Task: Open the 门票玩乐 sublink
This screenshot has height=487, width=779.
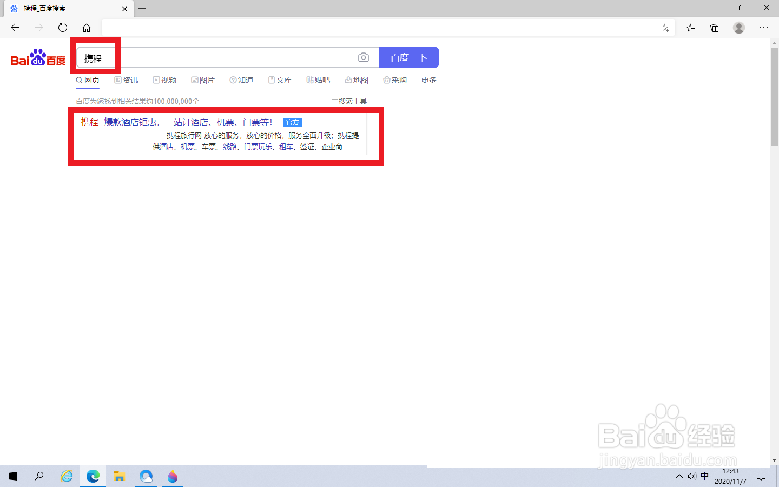Action: coord(258,147)
